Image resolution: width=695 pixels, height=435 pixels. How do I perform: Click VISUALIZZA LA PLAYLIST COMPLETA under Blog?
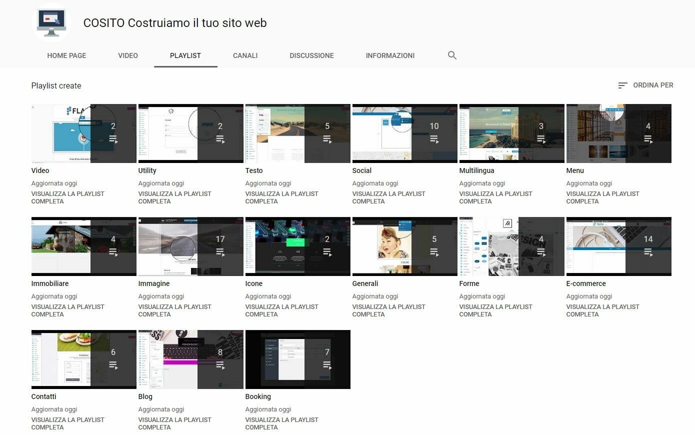click(x=174, y=423)
